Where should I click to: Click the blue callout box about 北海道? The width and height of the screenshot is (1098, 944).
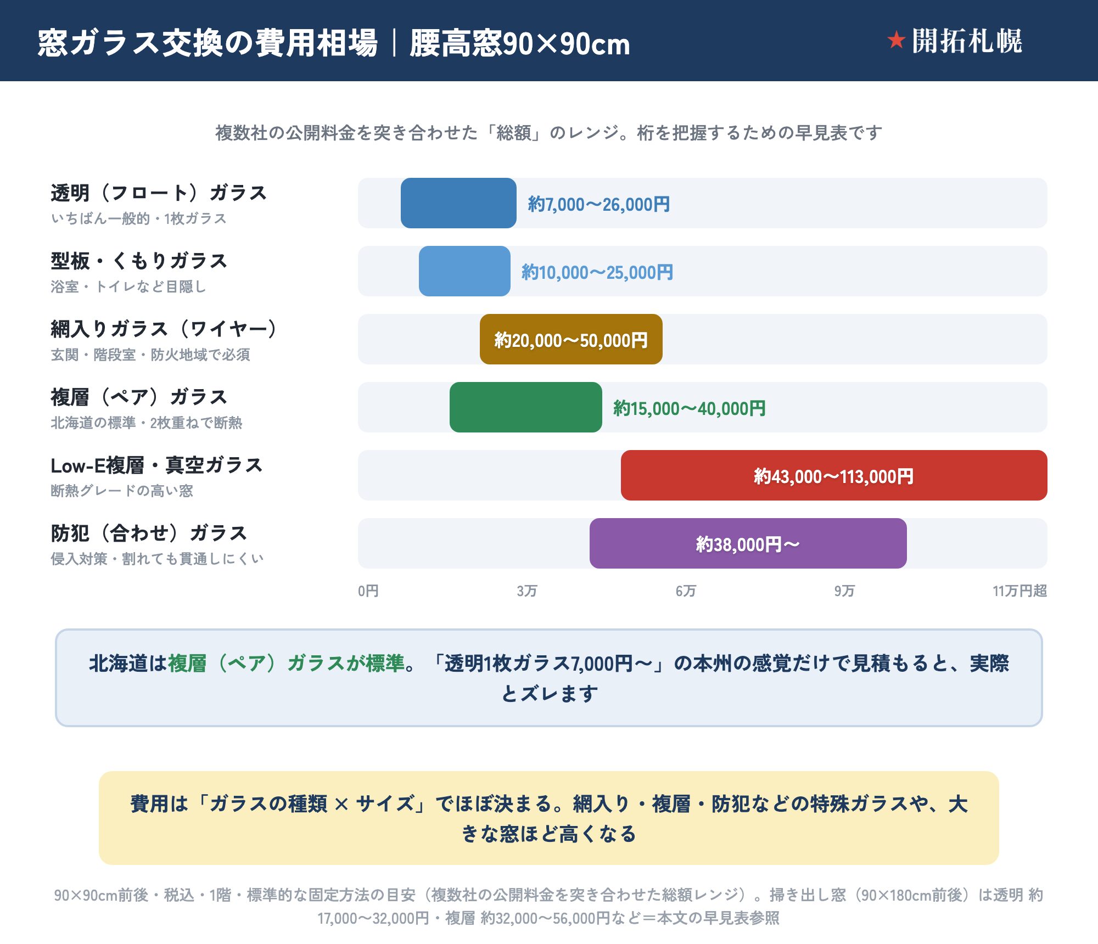(549, 678)
